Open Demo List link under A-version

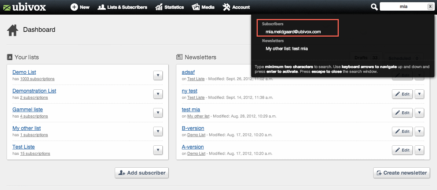[196, 153]
